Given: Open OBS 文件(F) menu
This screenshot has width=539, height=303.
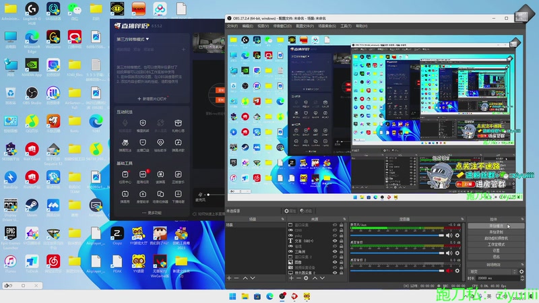Looking at the screenshot, I should point(232,26).
